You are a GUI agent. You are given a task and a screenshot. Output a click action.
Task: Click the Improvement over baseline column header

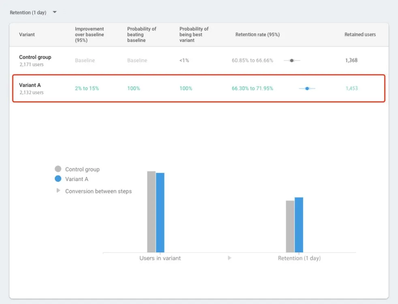click(89, 34)
